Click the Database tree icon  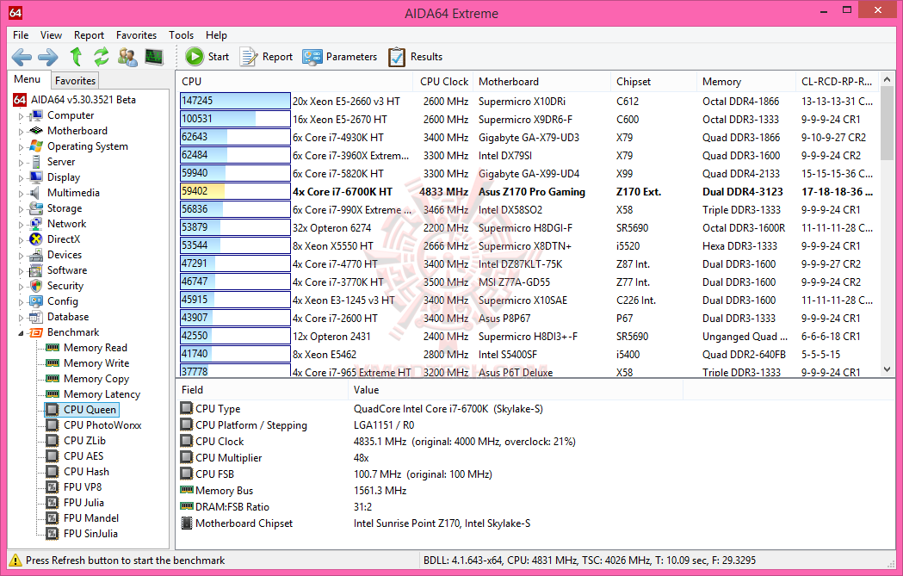[x=36, y=317]
